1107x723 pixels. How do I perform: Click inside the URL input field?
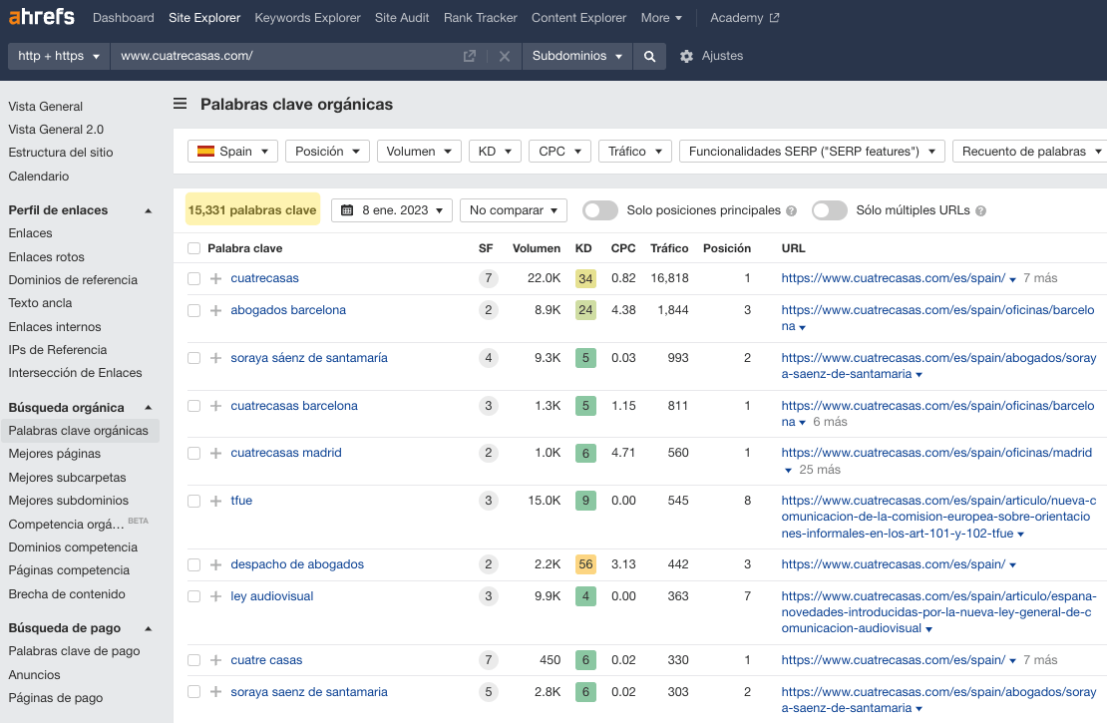[289, 56]
